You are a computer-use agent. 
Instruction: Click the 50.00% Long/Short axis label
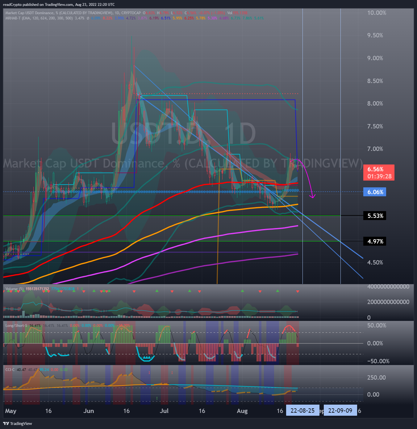point(376,325)
